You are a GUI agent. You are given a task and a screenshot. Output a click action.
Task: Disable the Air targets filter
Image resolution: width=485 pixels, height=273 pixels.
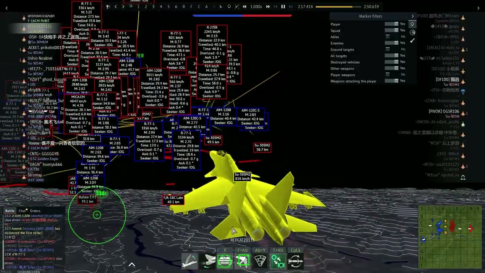pyautogui.click(x=391, y=56)
